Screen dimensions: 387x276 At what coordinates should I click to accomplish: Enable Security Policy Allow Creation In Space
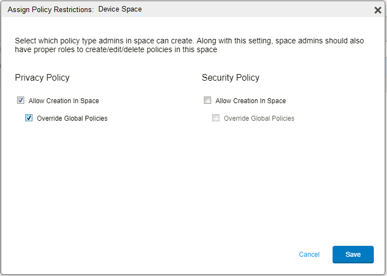pyautogui.click(x=207, y=100)
